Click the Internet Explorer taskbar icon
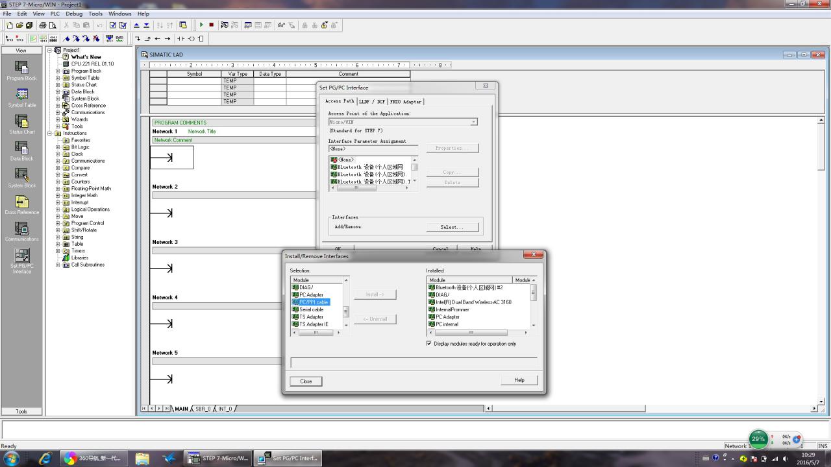Image resolution: width=831 pixels, height=467 pixels. click(x=45, y=459)
